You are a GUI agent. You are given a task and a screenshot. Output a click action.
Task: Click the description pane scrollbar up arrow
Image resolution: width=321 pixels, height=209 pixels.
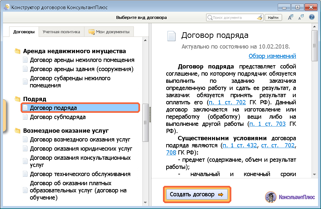(x=314, y=27)
